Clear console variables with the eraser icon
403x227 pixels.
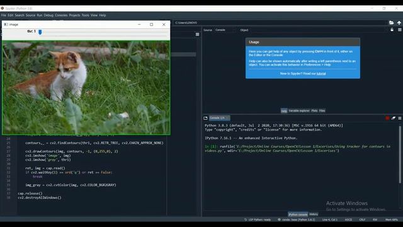[x=394, y=118]
